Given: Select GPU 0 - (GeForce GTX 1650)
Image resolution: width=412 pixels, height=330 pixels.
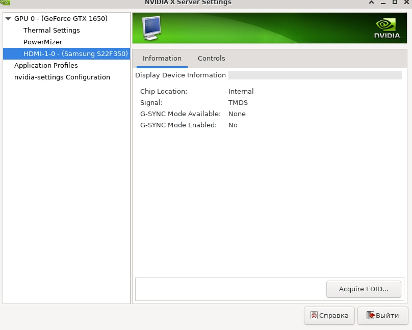Looking at the screenshot, I should coord(61,19).
